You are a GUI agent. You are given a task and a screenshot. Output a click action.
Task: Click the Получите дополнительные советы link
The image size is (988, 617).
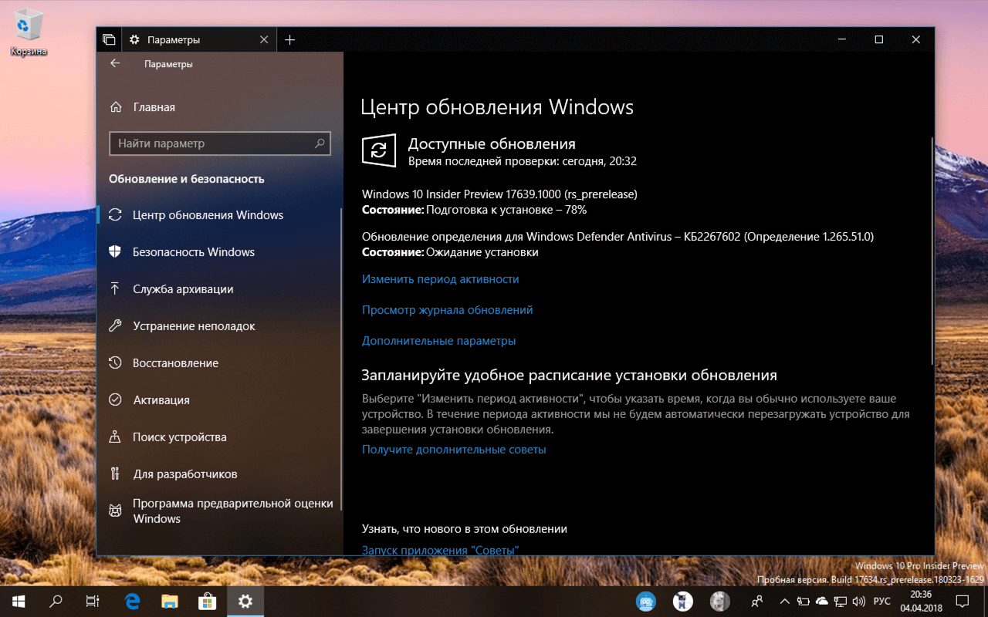[x=454, y=449]
